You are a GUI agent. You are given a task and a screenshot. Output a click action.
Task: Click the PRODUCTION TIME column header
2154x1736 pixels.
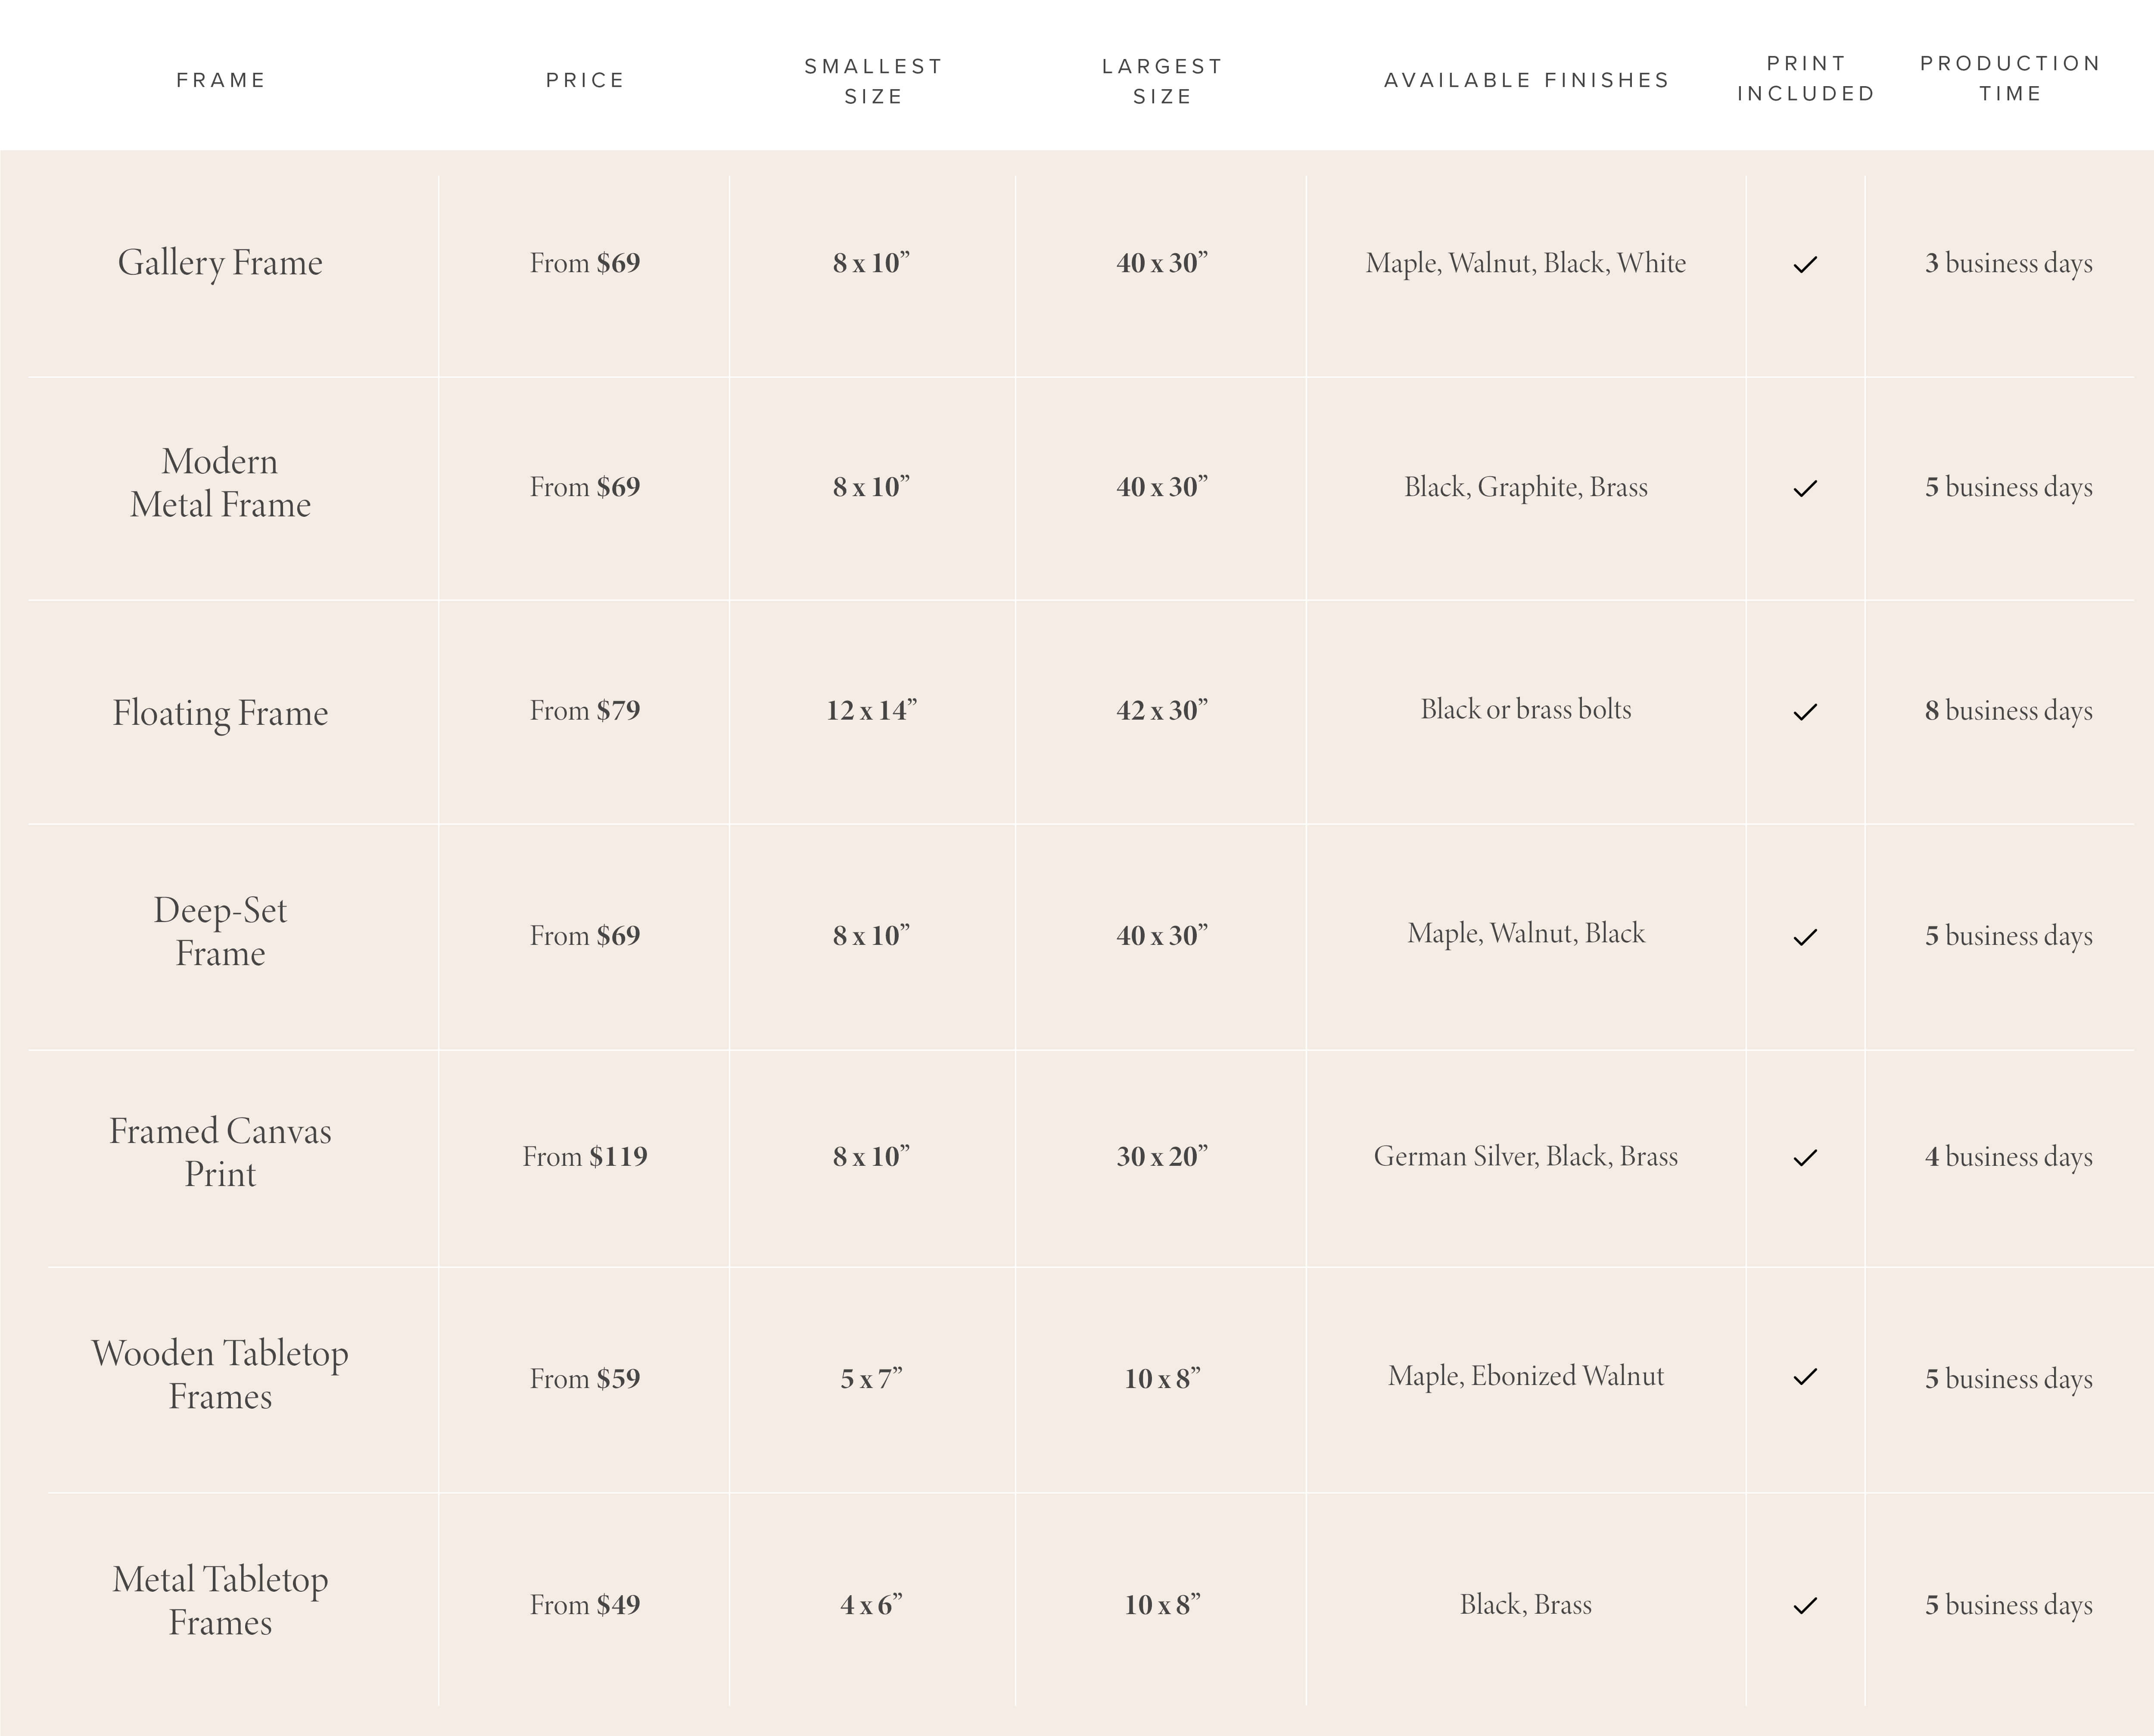[2010, 78]
